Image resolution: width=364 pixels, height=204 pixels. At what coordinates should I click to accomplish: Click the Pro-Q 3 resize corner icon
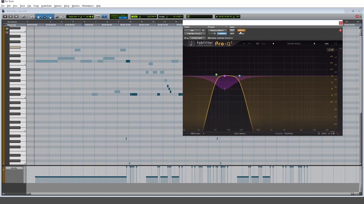coord(338,134)
